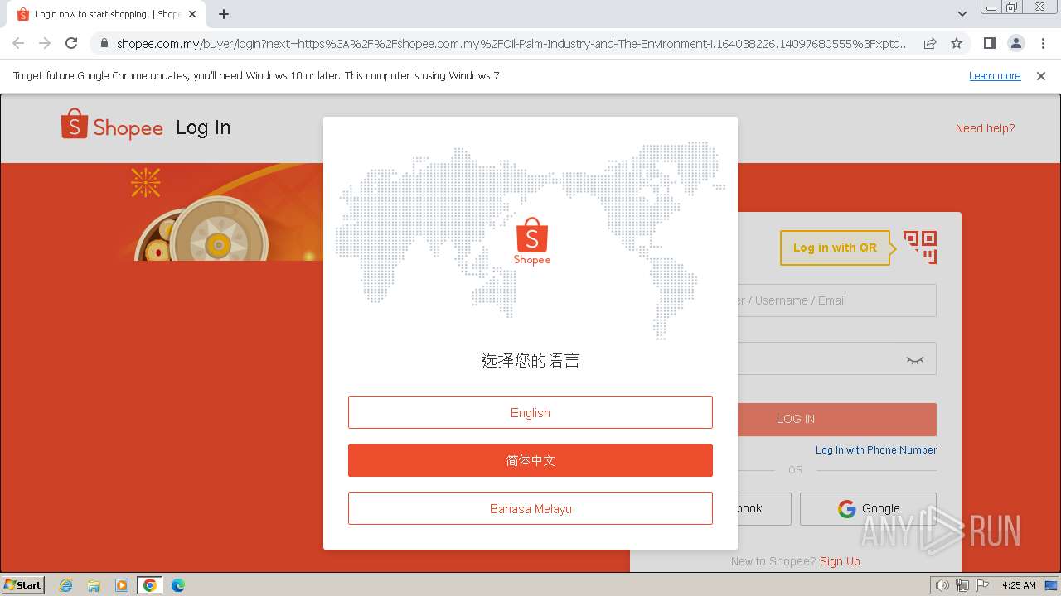Share this page icon

(930, 43)
